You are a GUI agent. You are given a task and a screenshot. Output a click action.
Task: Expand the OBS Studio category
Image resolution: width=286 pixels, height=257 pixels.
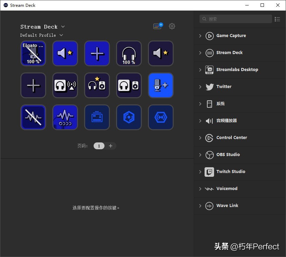pos(200,155)
